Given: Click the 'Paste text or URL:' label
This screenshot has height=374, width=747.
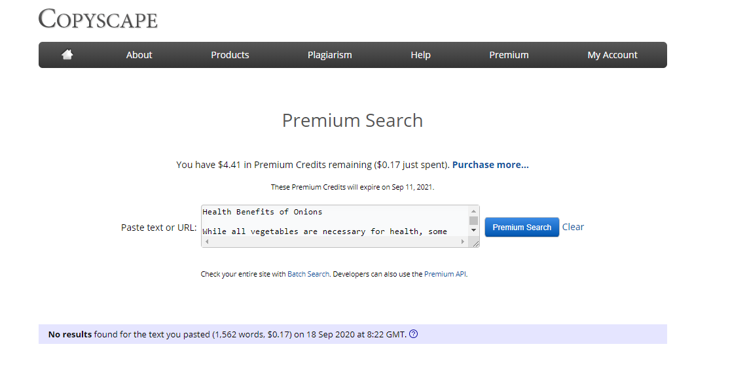Looking at the screenshot, I should tap(158, 228).
